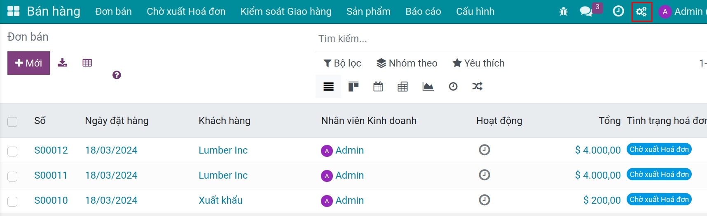
Task: Click Admin avatar in row S00012
Action: (x=327, y=151)
